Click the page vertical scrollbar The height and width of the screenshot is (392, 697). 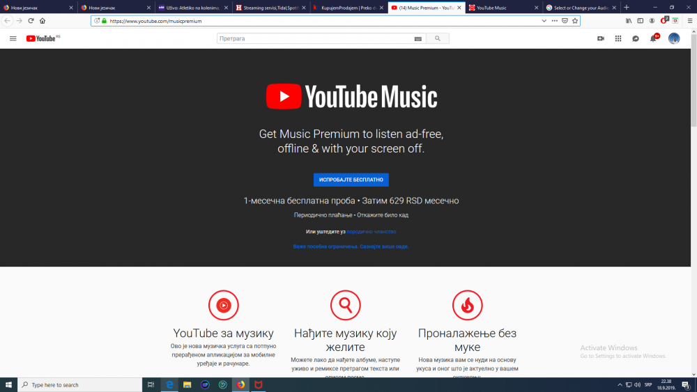694,80
